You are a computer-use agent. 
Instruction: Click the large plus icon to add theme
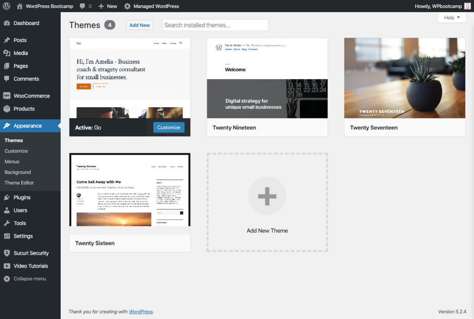pos(267,196)
